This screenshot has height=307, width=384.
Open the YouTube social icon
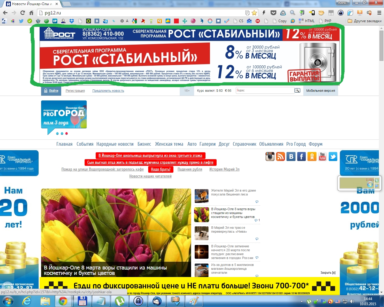[x=322, y=156]
